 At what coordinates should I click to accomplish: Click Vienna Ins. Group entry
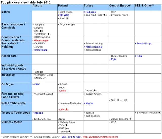click(x=43, y=75)
